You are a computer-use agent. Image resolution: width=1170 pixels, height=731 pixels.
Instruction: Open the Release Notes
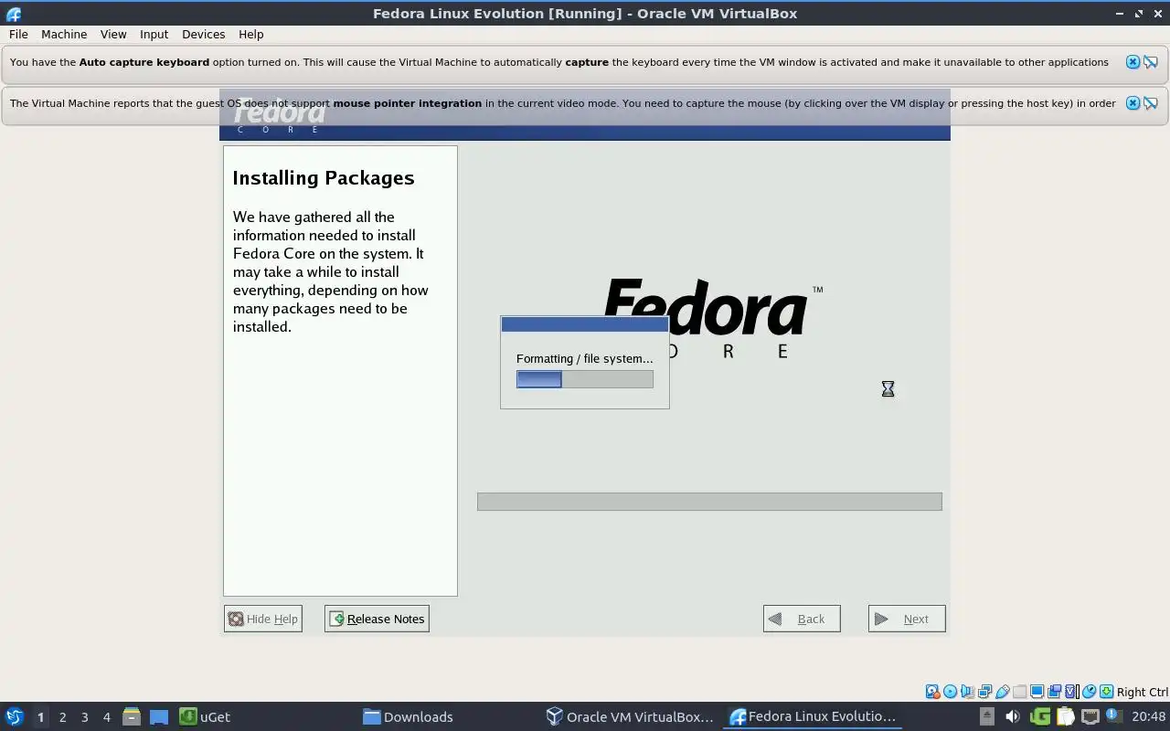tap(377, 619)
